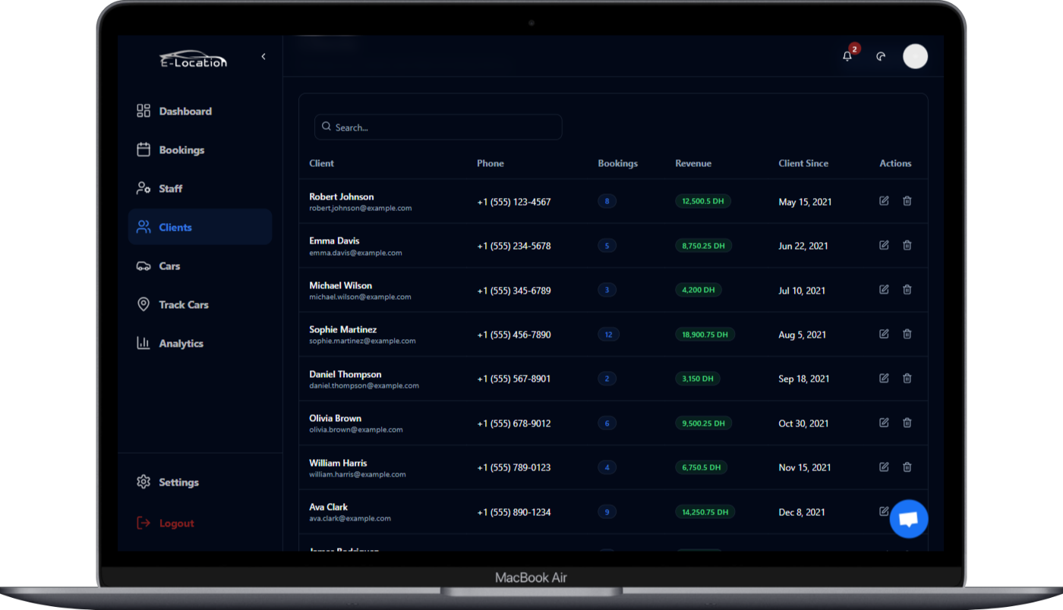Click the Cars icon in the sidebar
Viewport: 1063px width, 610px height.
tap(143, 266)
